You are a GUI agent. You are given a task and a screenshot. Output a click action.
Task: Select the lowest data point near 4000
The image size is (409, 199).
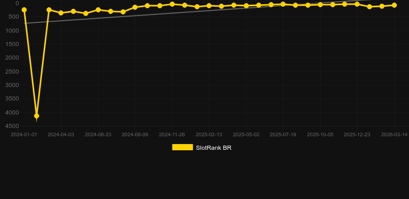(37, 116)
